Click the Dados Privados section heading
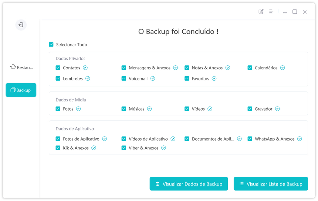This screenshot has width=318, height=201. 70,58
